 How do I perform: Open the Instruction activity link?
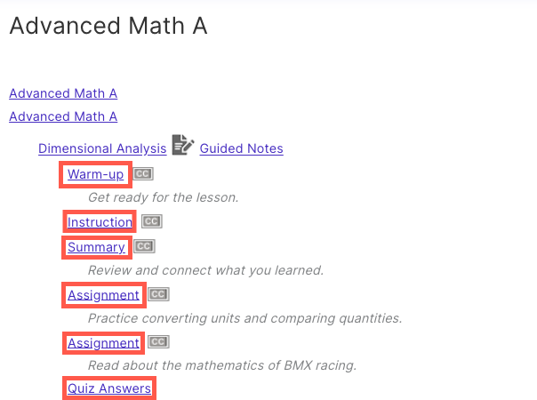pyautogui.click(x=100, y=222)
